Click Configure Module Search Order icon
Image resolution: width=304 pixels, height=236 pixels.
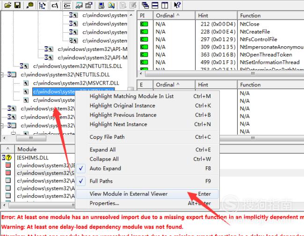click(111, 5)
